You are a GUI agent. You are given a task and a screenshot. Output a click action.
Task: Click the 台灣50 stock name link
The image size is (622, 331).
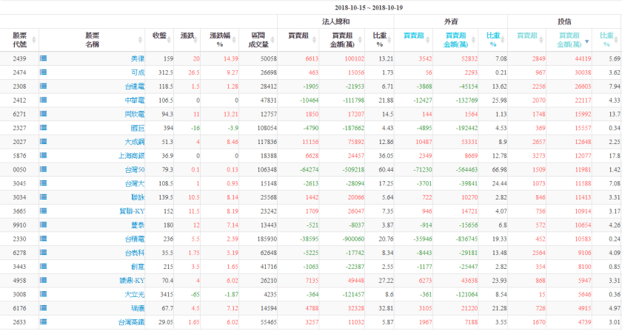[x=135, y=169]
